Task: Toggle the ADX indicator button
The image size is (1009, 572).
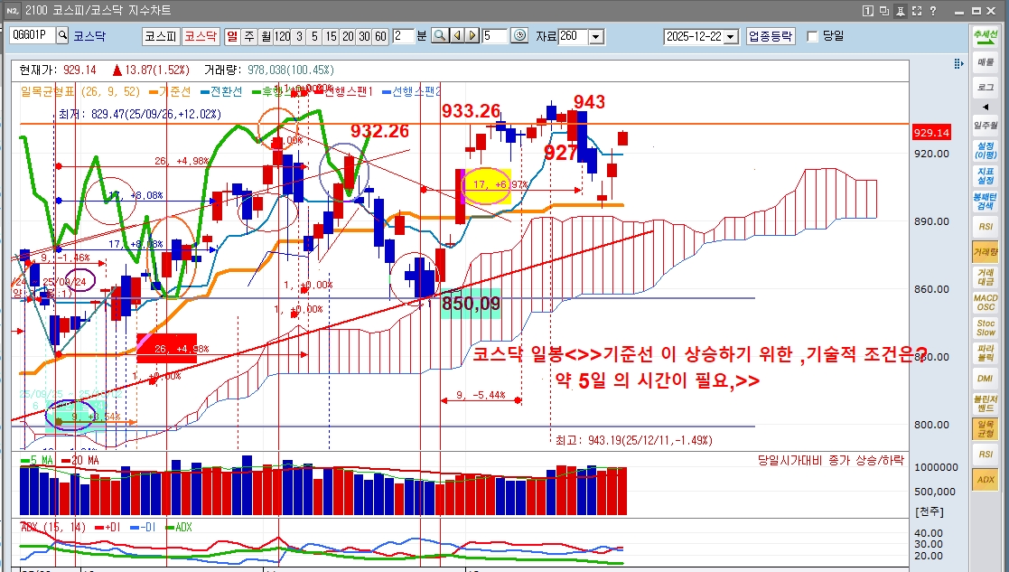Action: [986, 479]
